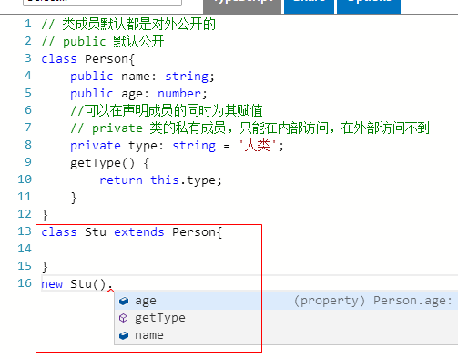The width and height of the screenshot is (458, 359).
Task: Pick the name entry in autocomplete
Action: pyautogui.click(x=286, y=335)
